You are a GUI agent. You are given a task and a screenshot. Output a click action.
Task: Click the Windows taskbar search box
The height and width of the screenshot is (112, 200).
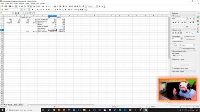23,110
